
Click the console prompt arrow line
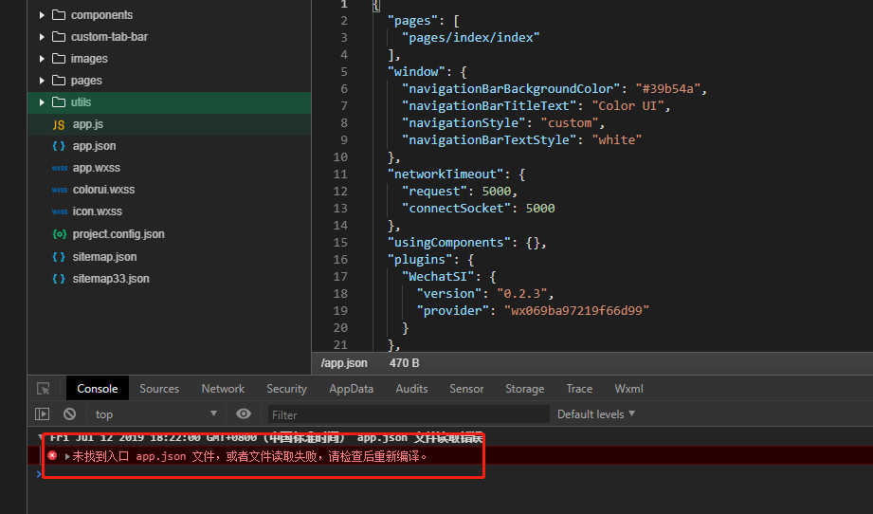pyautogui.click(x=39, y=474)
